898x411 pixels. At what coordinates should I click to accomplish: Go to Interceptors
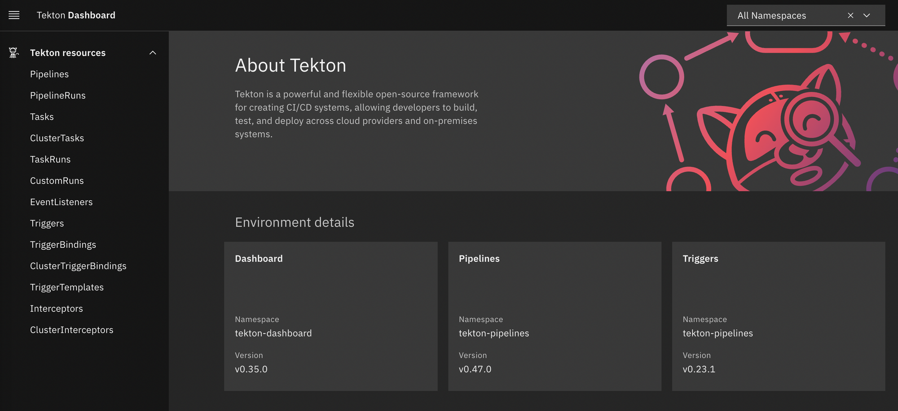tap(57, 308)
